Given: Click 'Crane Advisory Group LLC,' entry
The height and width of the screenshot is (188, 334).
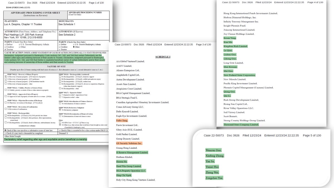Looking at the screenshot, I should (129, 107).
